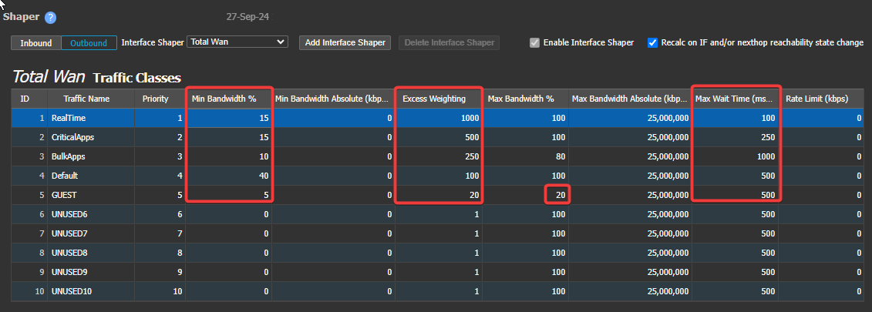Click the UNUSED10 Priority cell showing 10

coord(160,291)
